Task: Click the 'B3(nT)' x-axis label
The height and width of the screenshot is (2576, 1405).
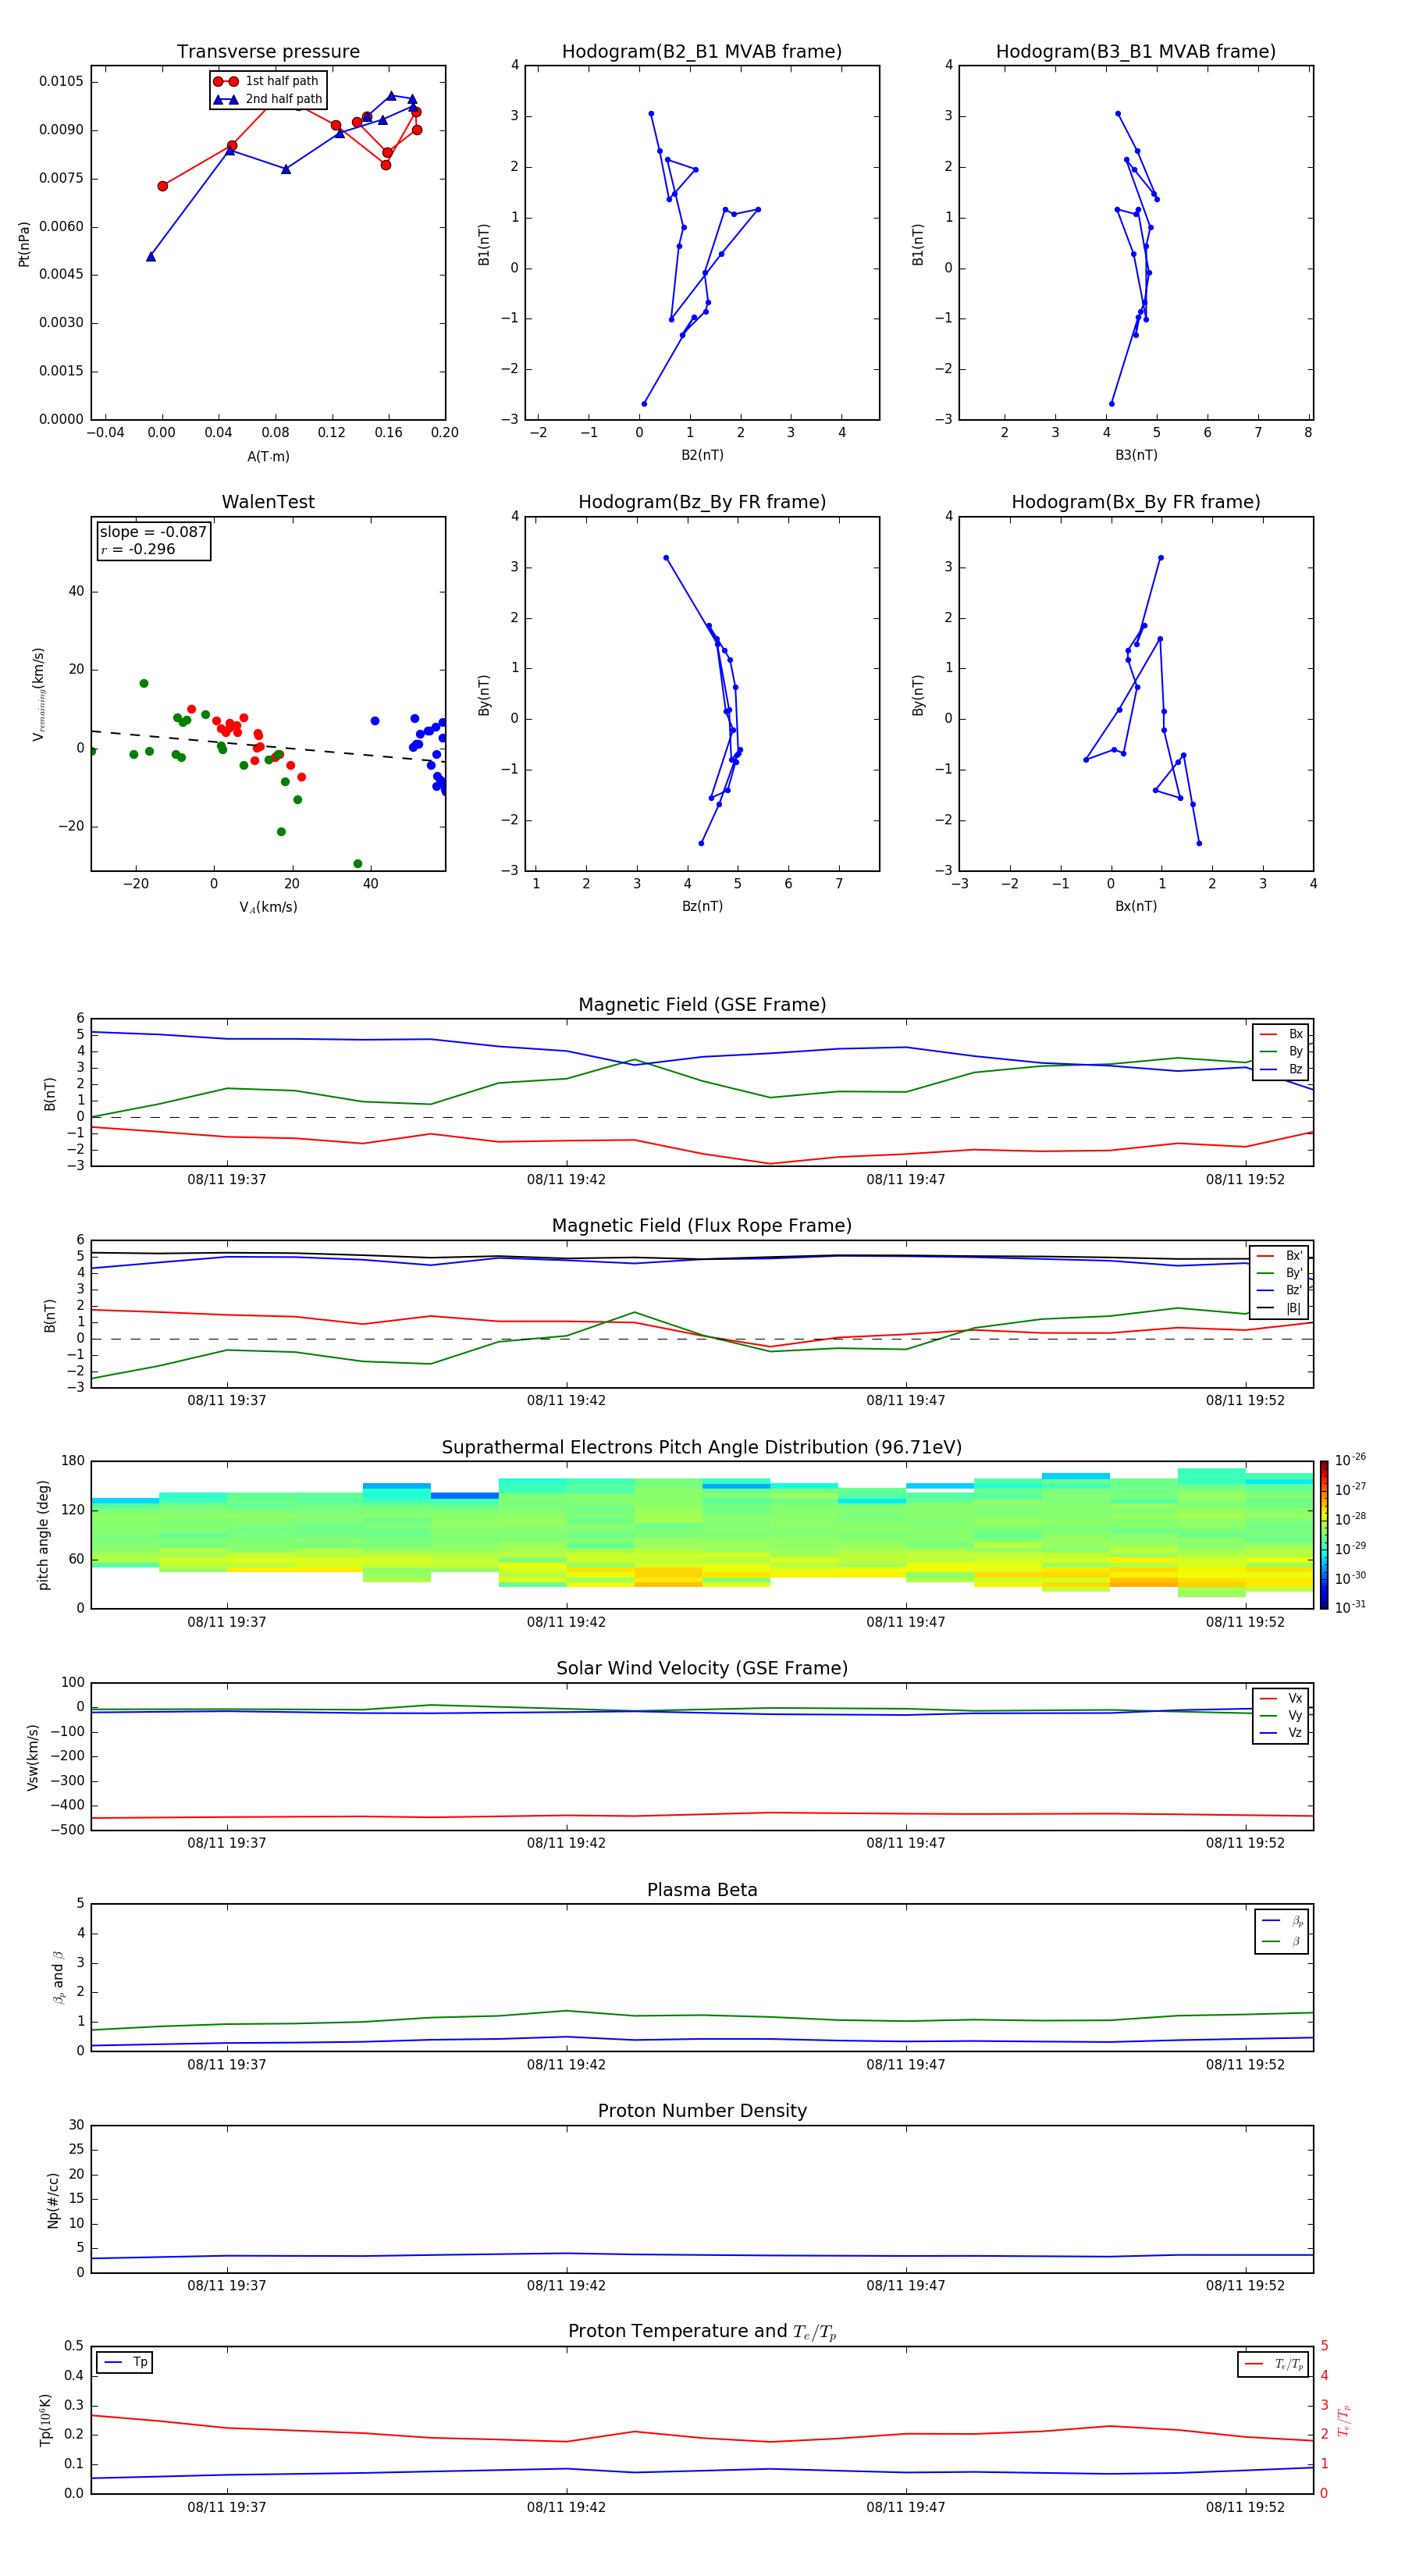Action: click(1136, 455)
